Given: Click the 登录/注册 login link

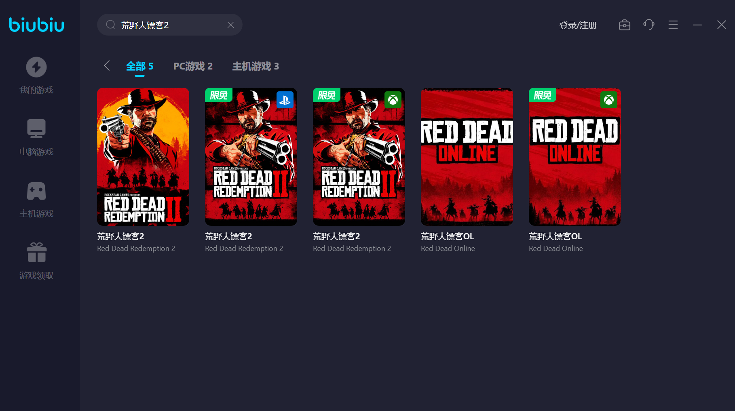Looking at the screenshot, I should tap(578, 25).
